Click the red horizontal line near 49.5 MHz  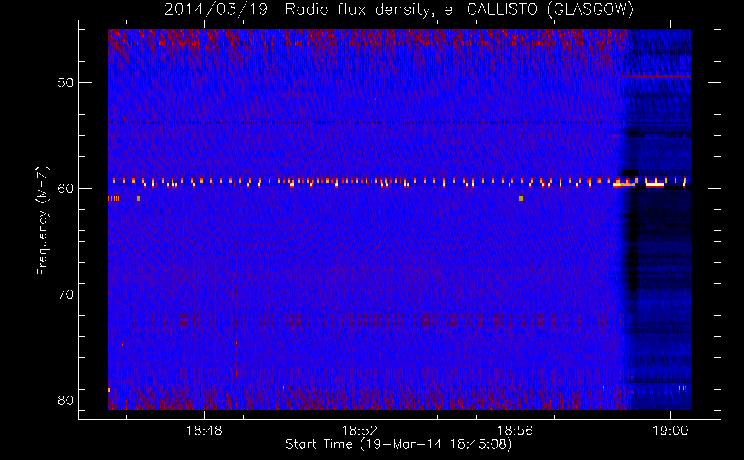(656, 76)
